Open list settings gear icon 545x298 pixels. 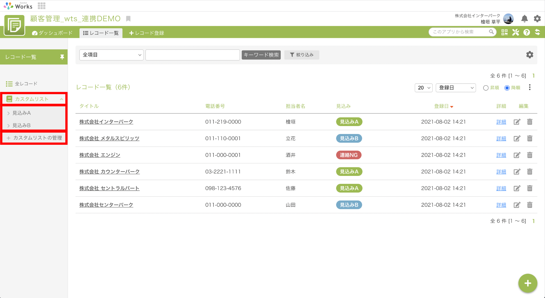530,55
